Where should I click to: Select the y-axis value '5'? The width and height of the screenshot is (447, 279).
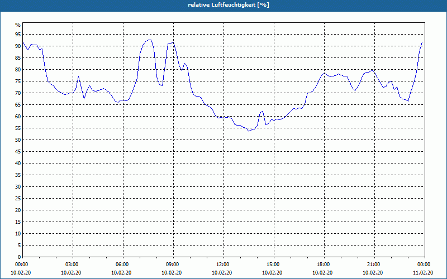[20, 246]
